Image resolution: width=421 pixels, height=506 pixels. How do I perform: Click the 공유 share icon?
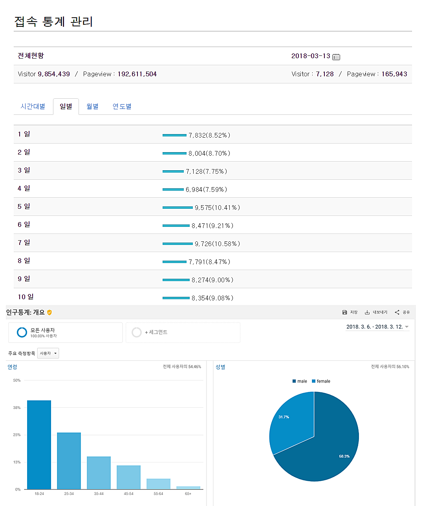point(397,312)
